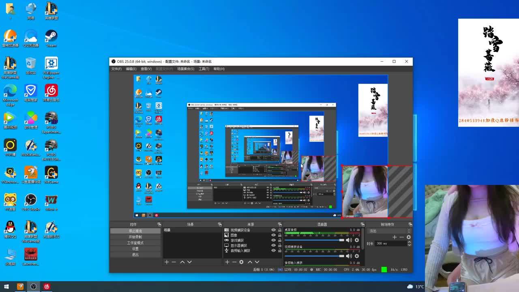Open Steam from the desktop icon
The height and width of the screenshot is (292, 519).
coord(51,38)
